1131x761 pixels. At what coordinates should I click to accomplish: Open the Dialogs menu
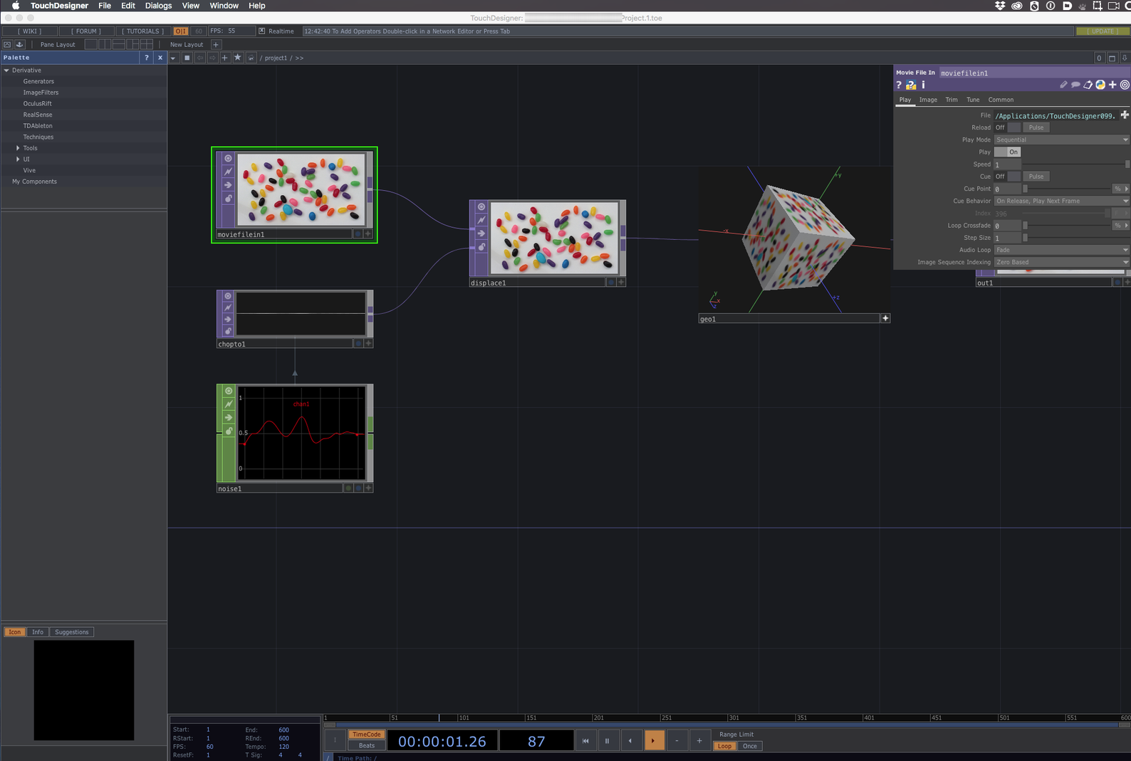pyautogui.click(x=158, y=6)
